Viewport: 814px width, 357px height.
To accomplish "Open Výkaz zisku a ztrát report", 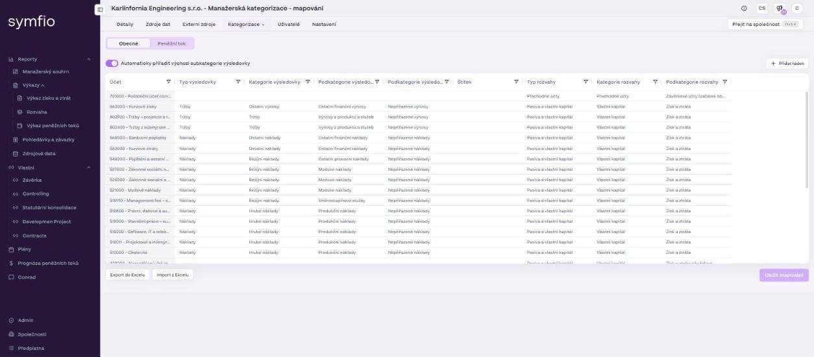I will coord(48,98).
